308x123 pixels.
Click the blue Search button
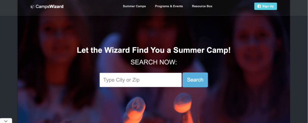[195, 80]
